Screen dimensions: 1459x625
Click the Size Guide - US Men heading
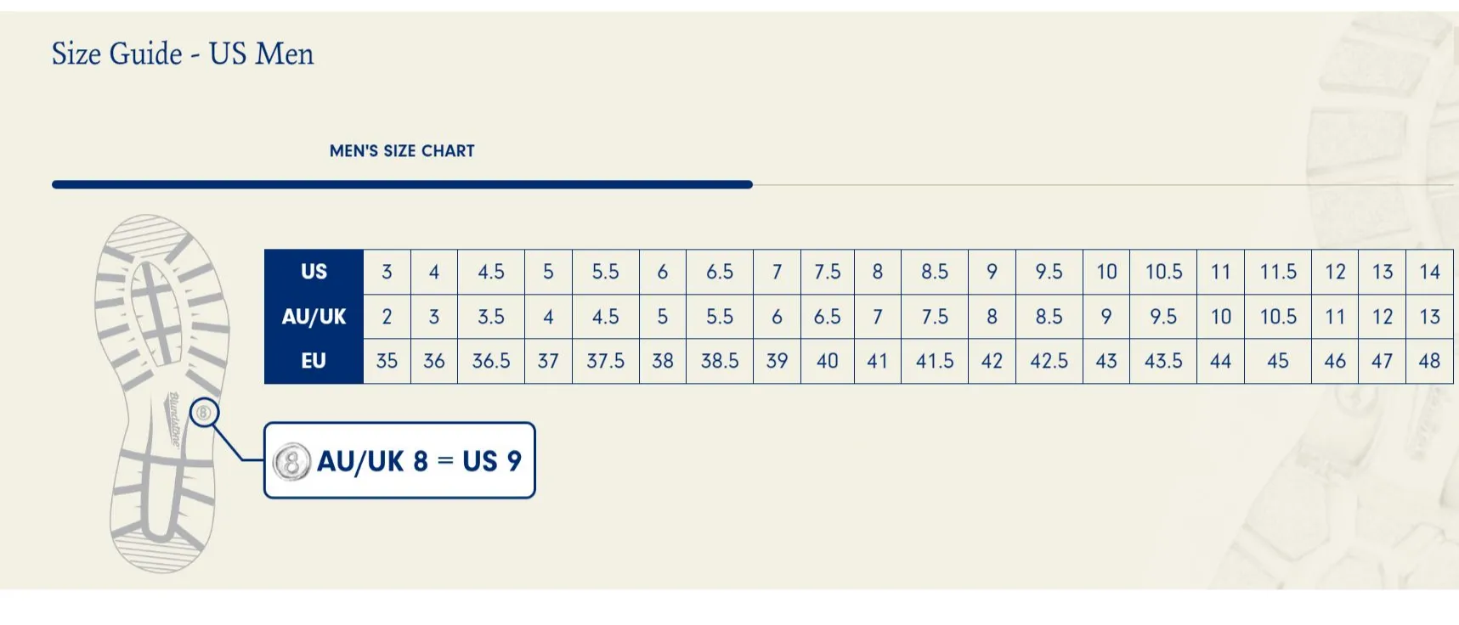183,54
